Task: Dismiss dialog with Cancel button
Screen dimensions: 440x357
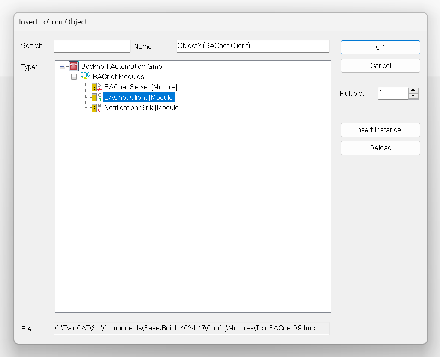Action: tap(380, 66)
